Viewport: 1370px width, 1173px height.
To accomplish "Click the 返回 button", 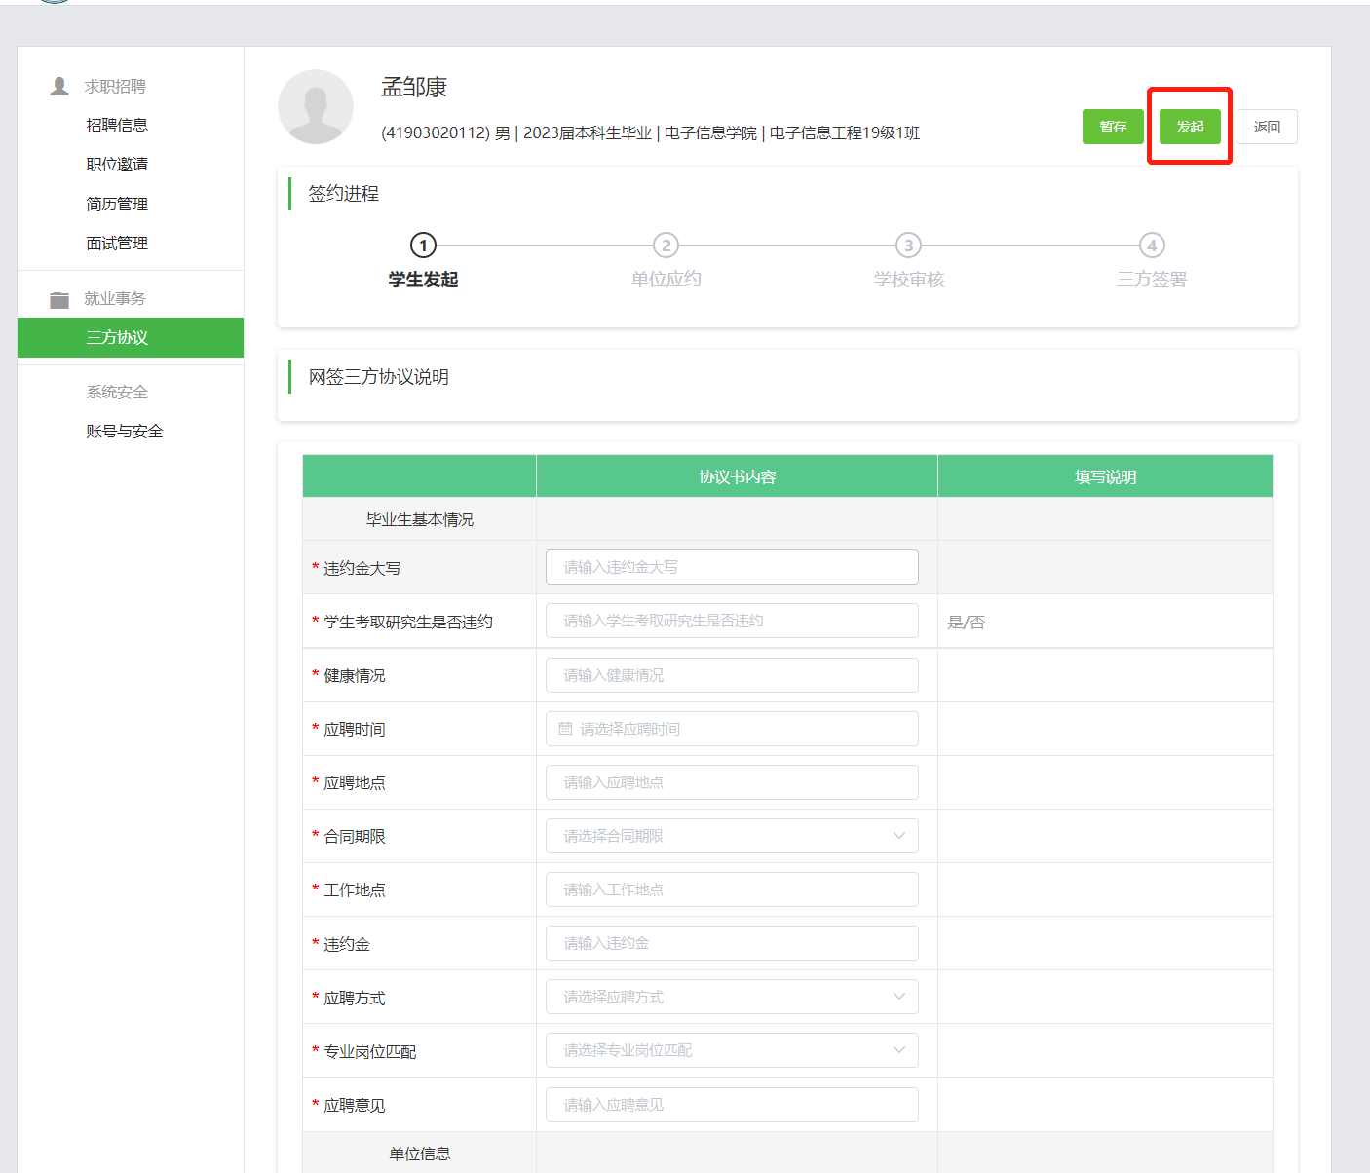I will (1267, 127).
